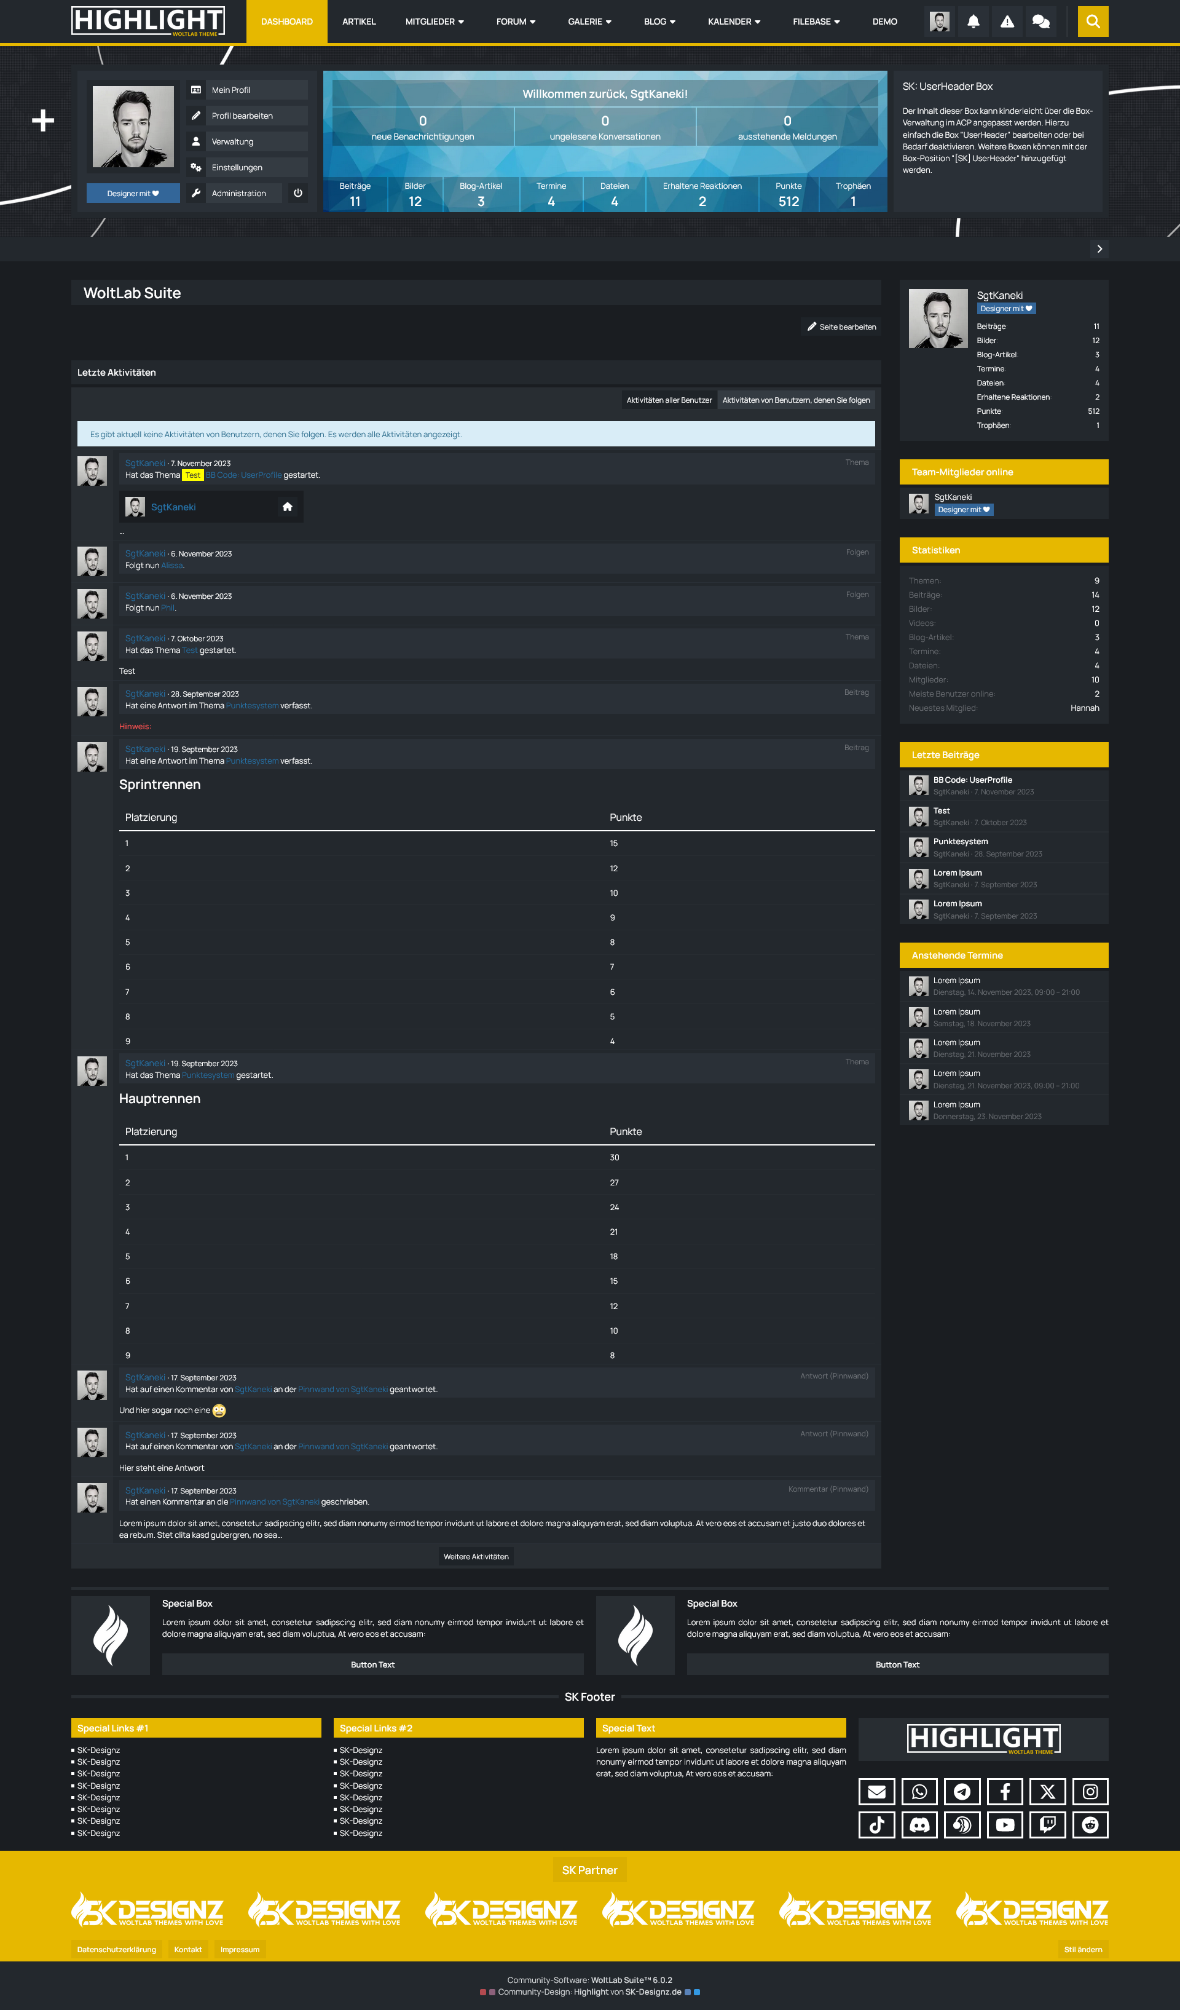Image resolution: width=1180 pixels, height=2010 pixels.
Task: Click home icon on SgtKaneki card
Action: [x=288, y=507]
